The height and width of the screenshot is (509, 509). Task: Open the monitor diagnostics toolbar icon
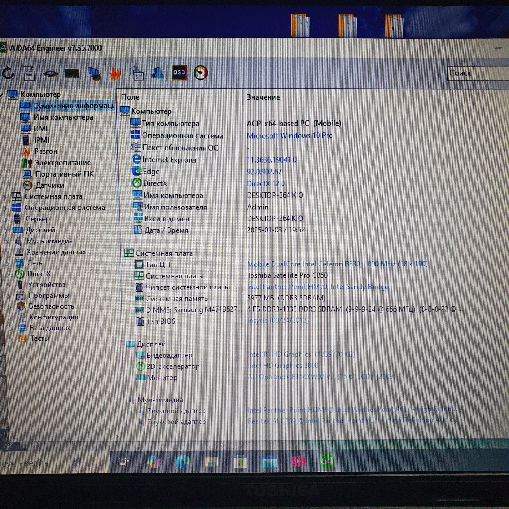pyautogui.click(x=94, y=73)
